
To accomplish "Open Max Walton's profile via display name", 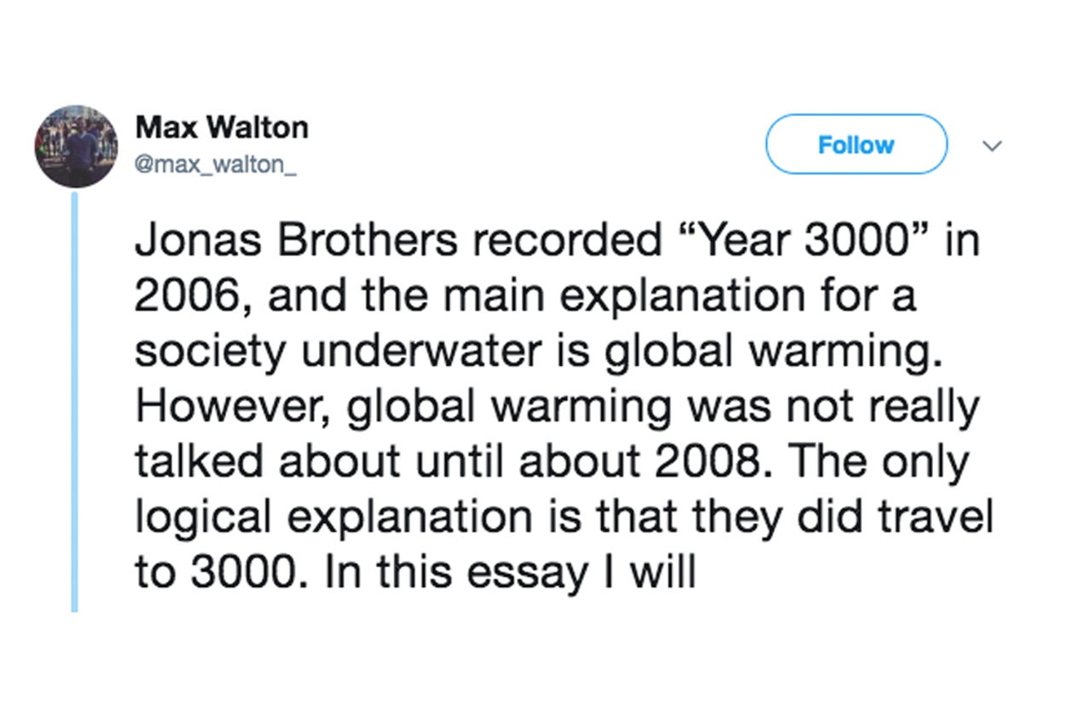I will point(222,126).
